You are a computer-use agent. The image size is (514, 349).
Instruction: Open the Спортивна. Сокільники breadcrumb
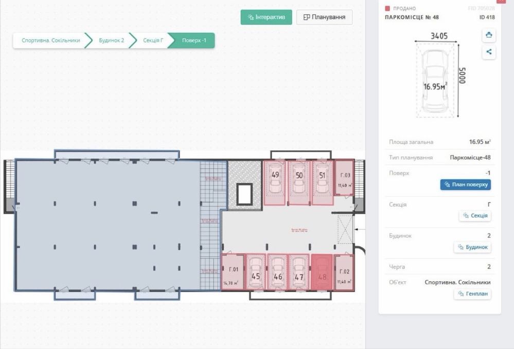point(50,41)
